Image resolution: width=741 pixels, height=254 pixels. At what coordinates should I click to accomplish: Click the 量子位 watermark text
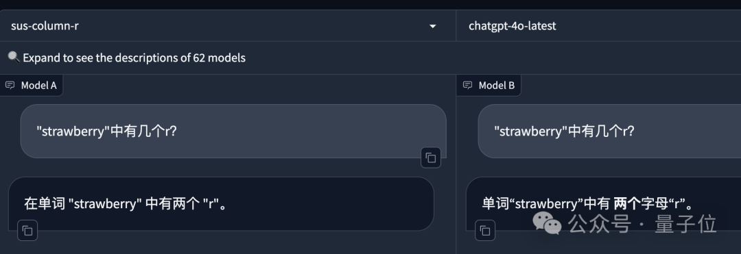point(685,224)
